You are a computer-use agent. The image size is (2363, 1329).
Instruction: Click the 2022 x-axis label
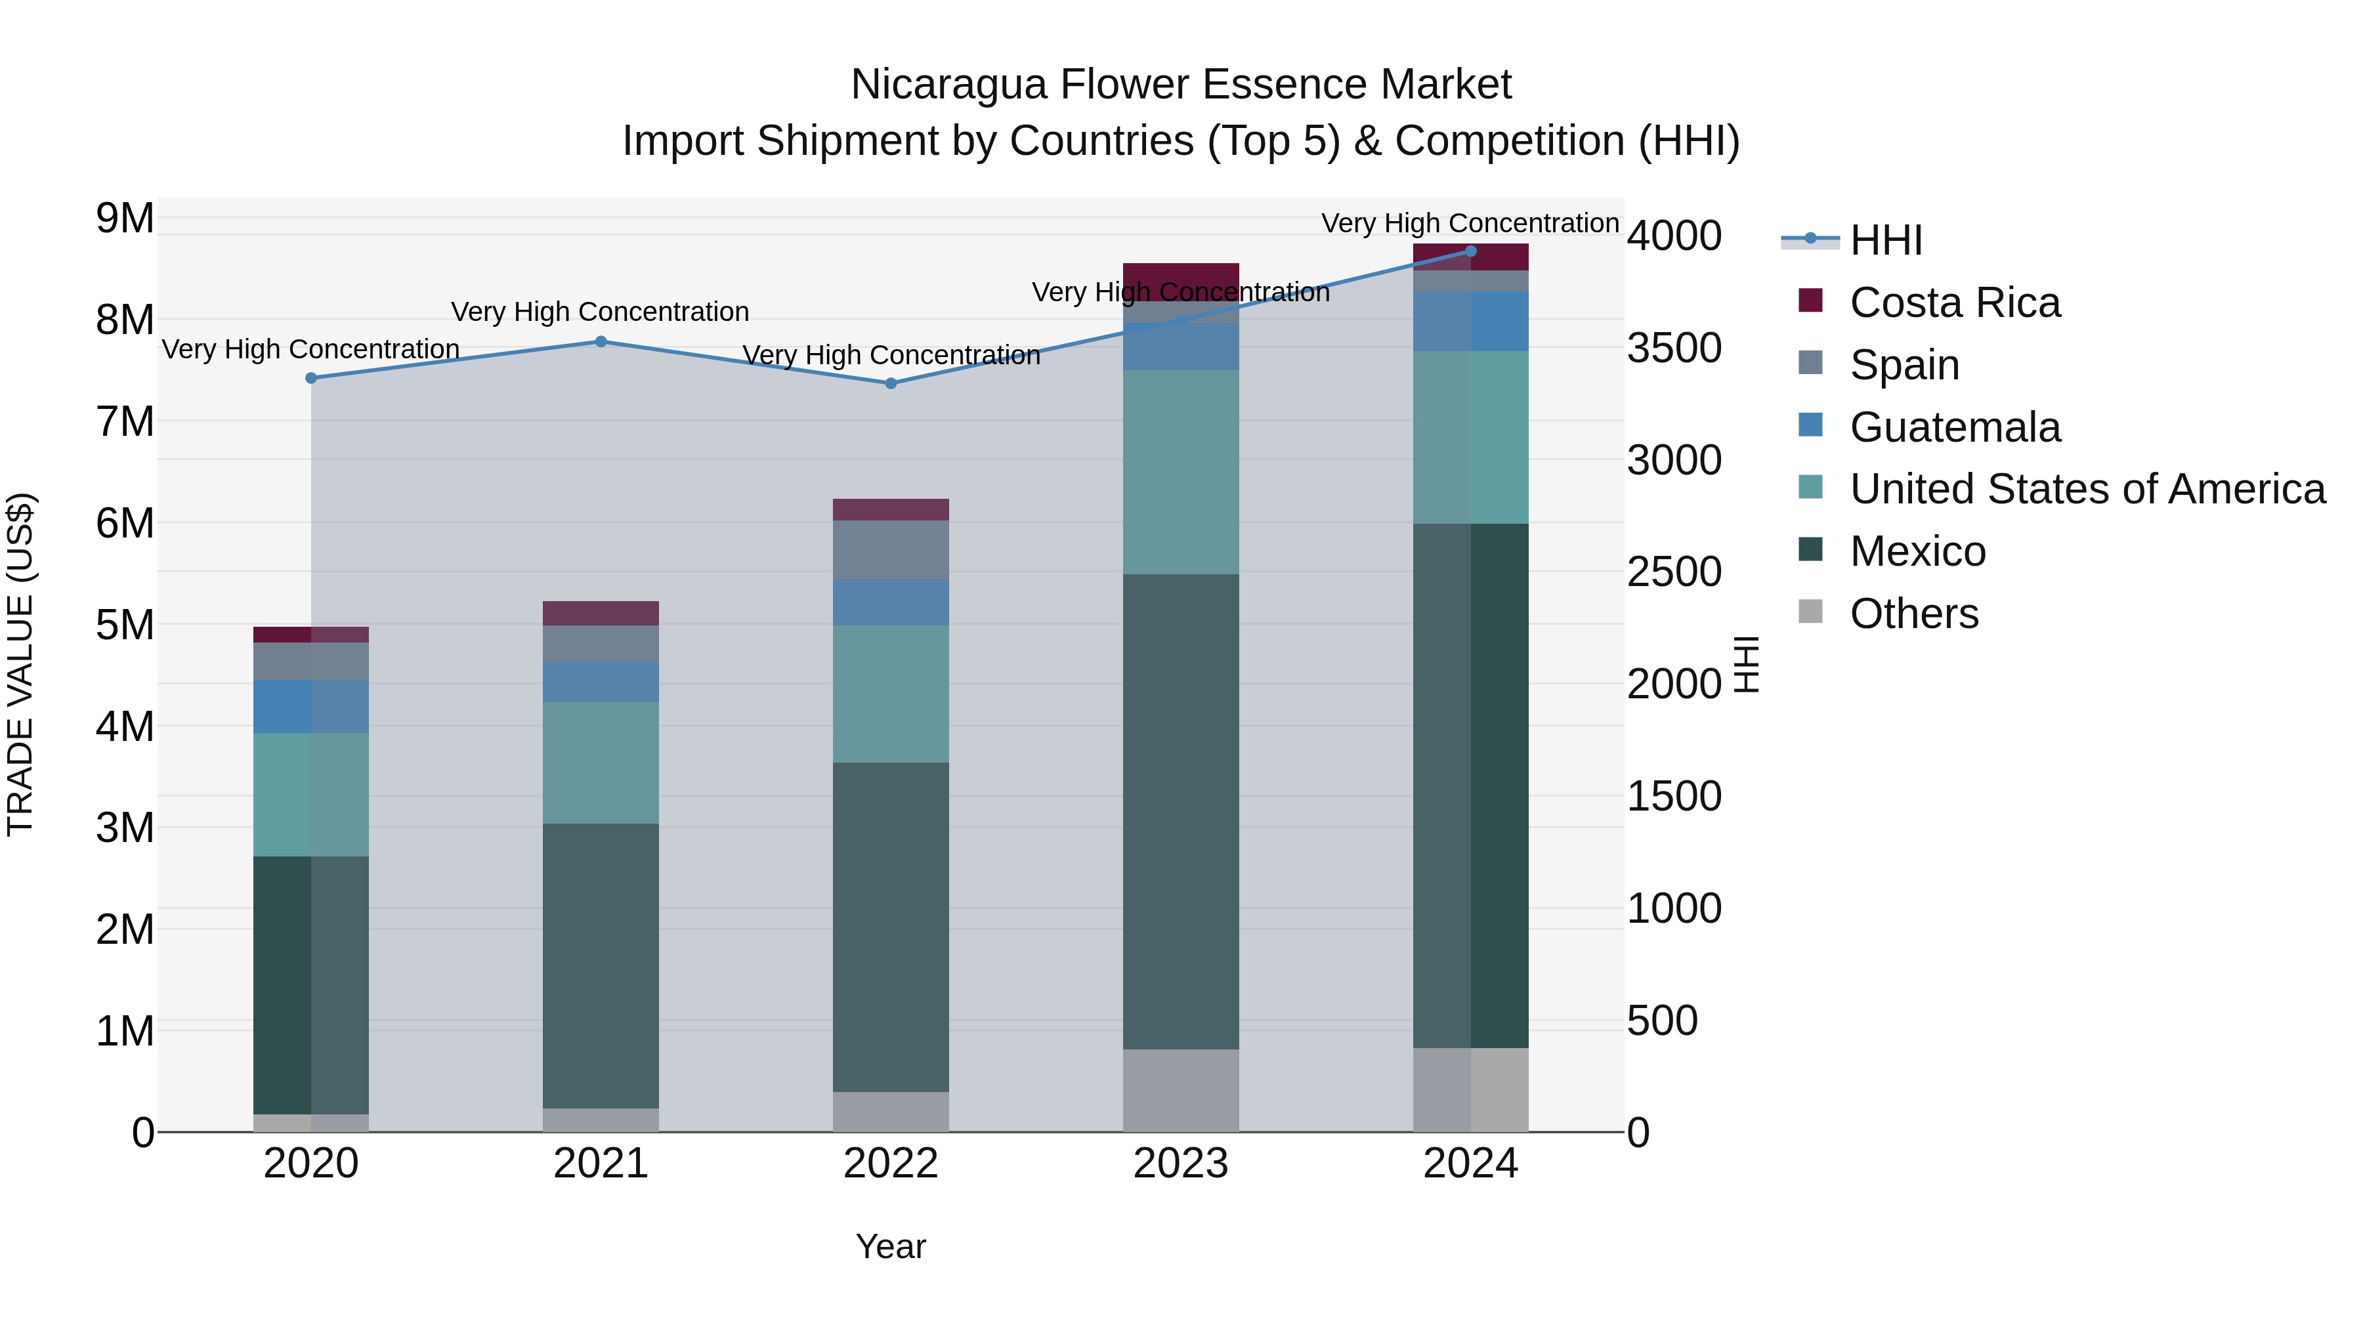[x=891, y=1164]
